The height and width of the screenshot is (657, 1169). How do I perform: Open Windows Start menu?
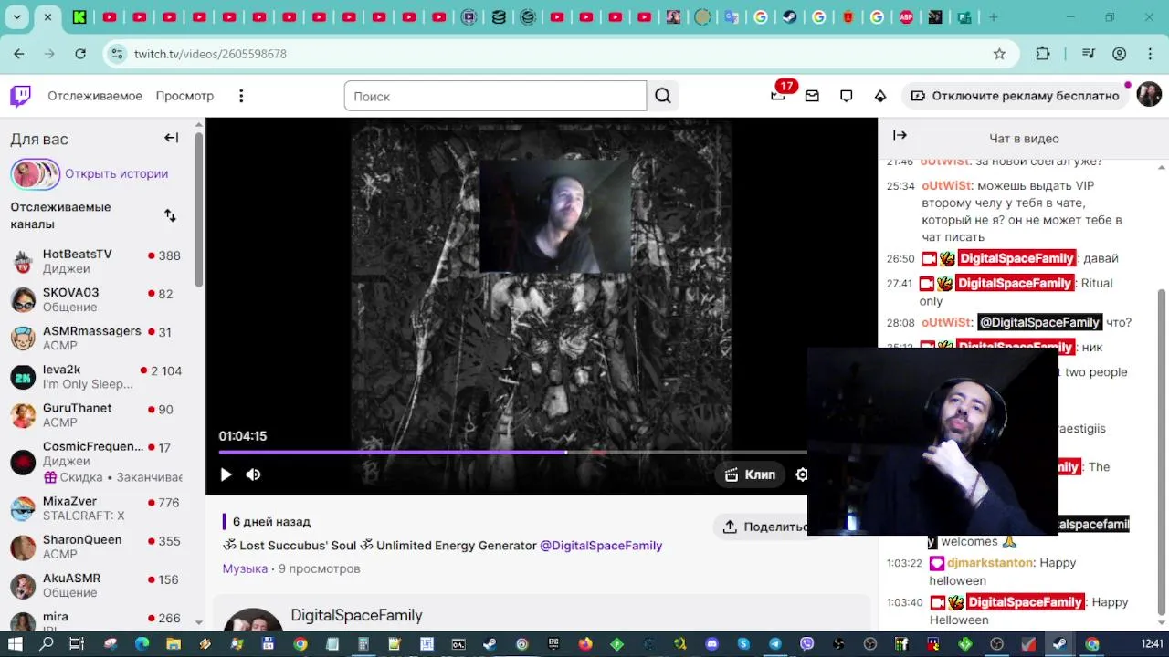[16, 644]
